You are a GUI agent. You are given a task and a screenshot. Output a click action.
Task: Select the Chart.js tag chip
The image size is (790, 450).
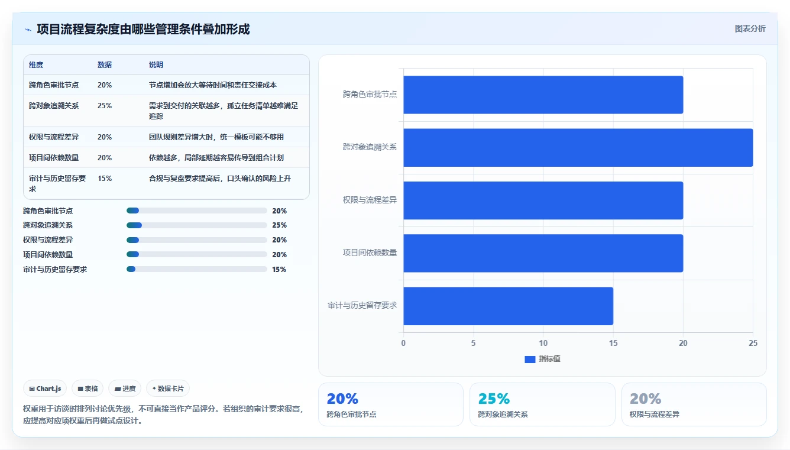46,389
